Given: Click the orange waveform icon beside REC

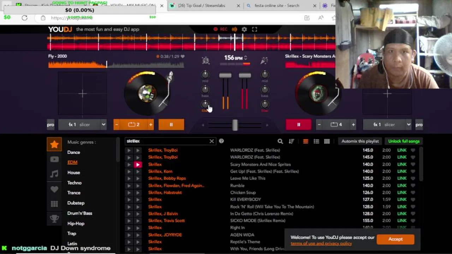Looking at the screenshot, I should [x=234, y=29].
